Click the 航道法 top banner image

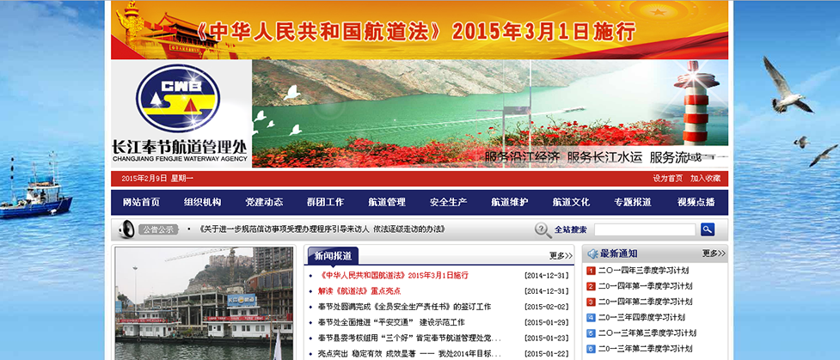(x=420, y=30)
